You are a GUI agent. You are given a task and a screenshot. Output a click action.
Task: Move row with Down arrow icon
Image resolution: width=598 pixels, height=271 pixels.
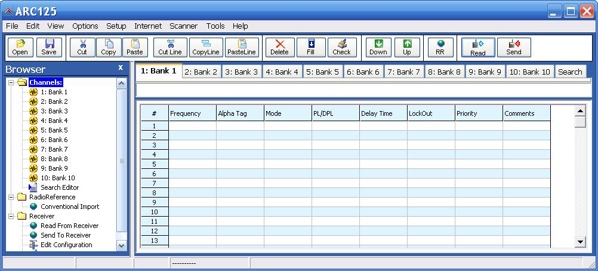378,47
